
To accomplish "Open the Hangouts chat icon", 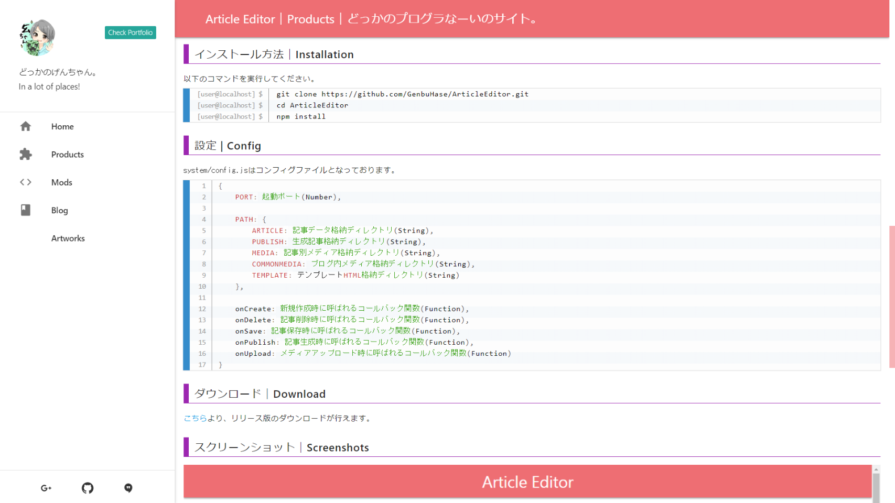I will [x=128, y=488].
